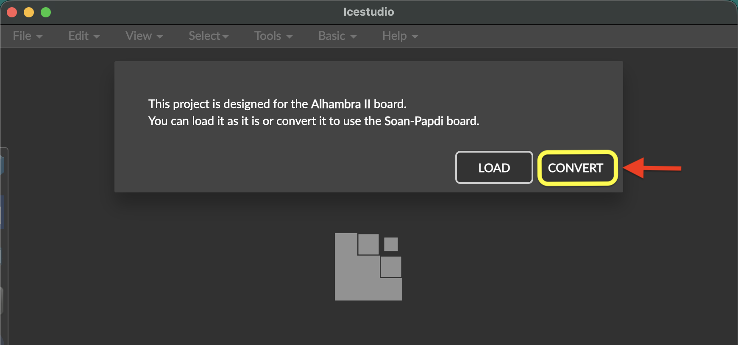Open the Help menu

click(x=400, y=36)
